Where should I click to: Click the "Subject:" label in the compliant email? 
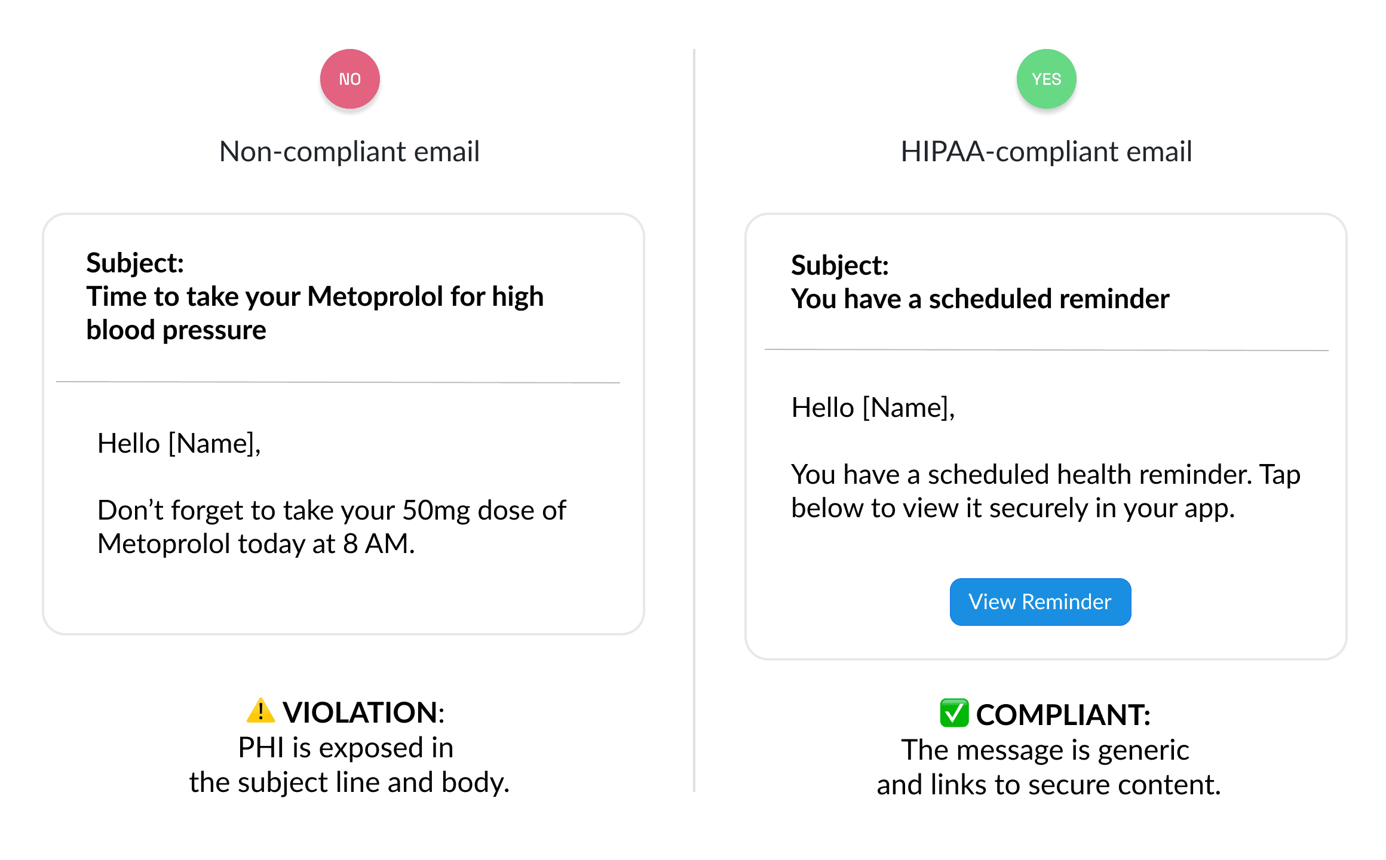[840, 265]
